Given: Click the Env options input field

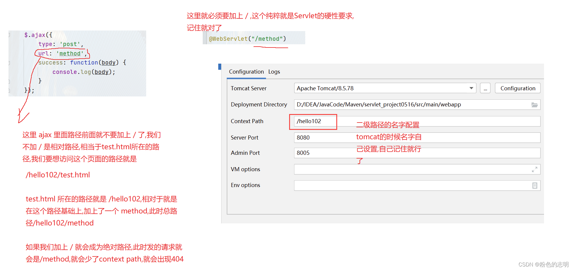Looking at the screenshot, I should (417, 185).
